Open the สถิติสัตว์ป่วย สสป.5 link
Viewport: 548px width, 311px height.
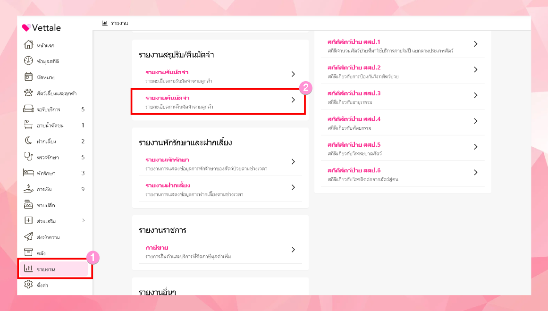tap(354, 144)
